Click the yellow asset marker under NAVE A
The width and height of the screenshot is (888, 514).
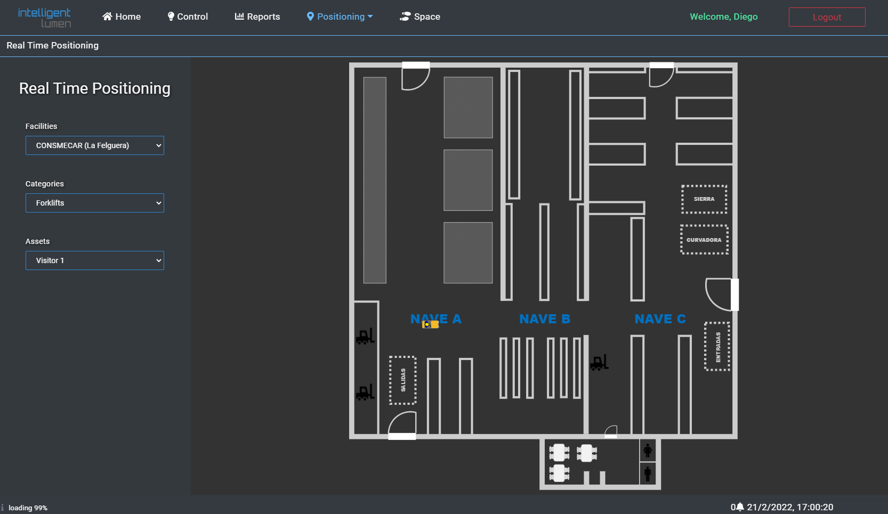point(430,324)
